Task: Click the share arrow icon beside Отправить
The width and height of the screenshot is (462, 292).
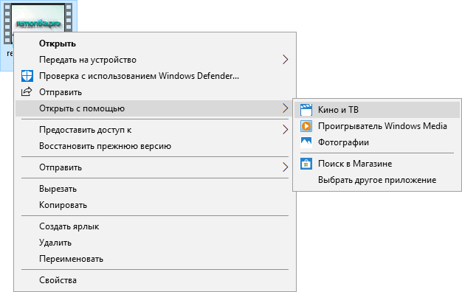Action: click(x=27, y=92)
